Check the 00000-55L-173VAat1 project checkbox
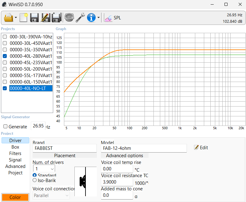246x202 pixels. [x=5, y=75]
